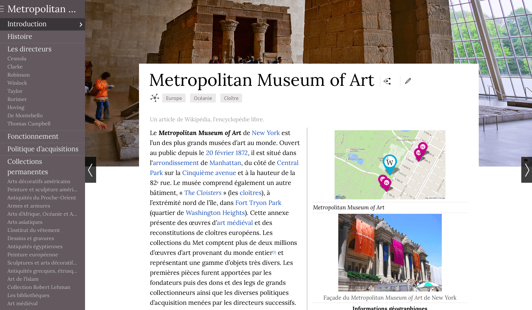Go to the next page arrow
Viewport: 532px width, 310px height.
point(526,171)
